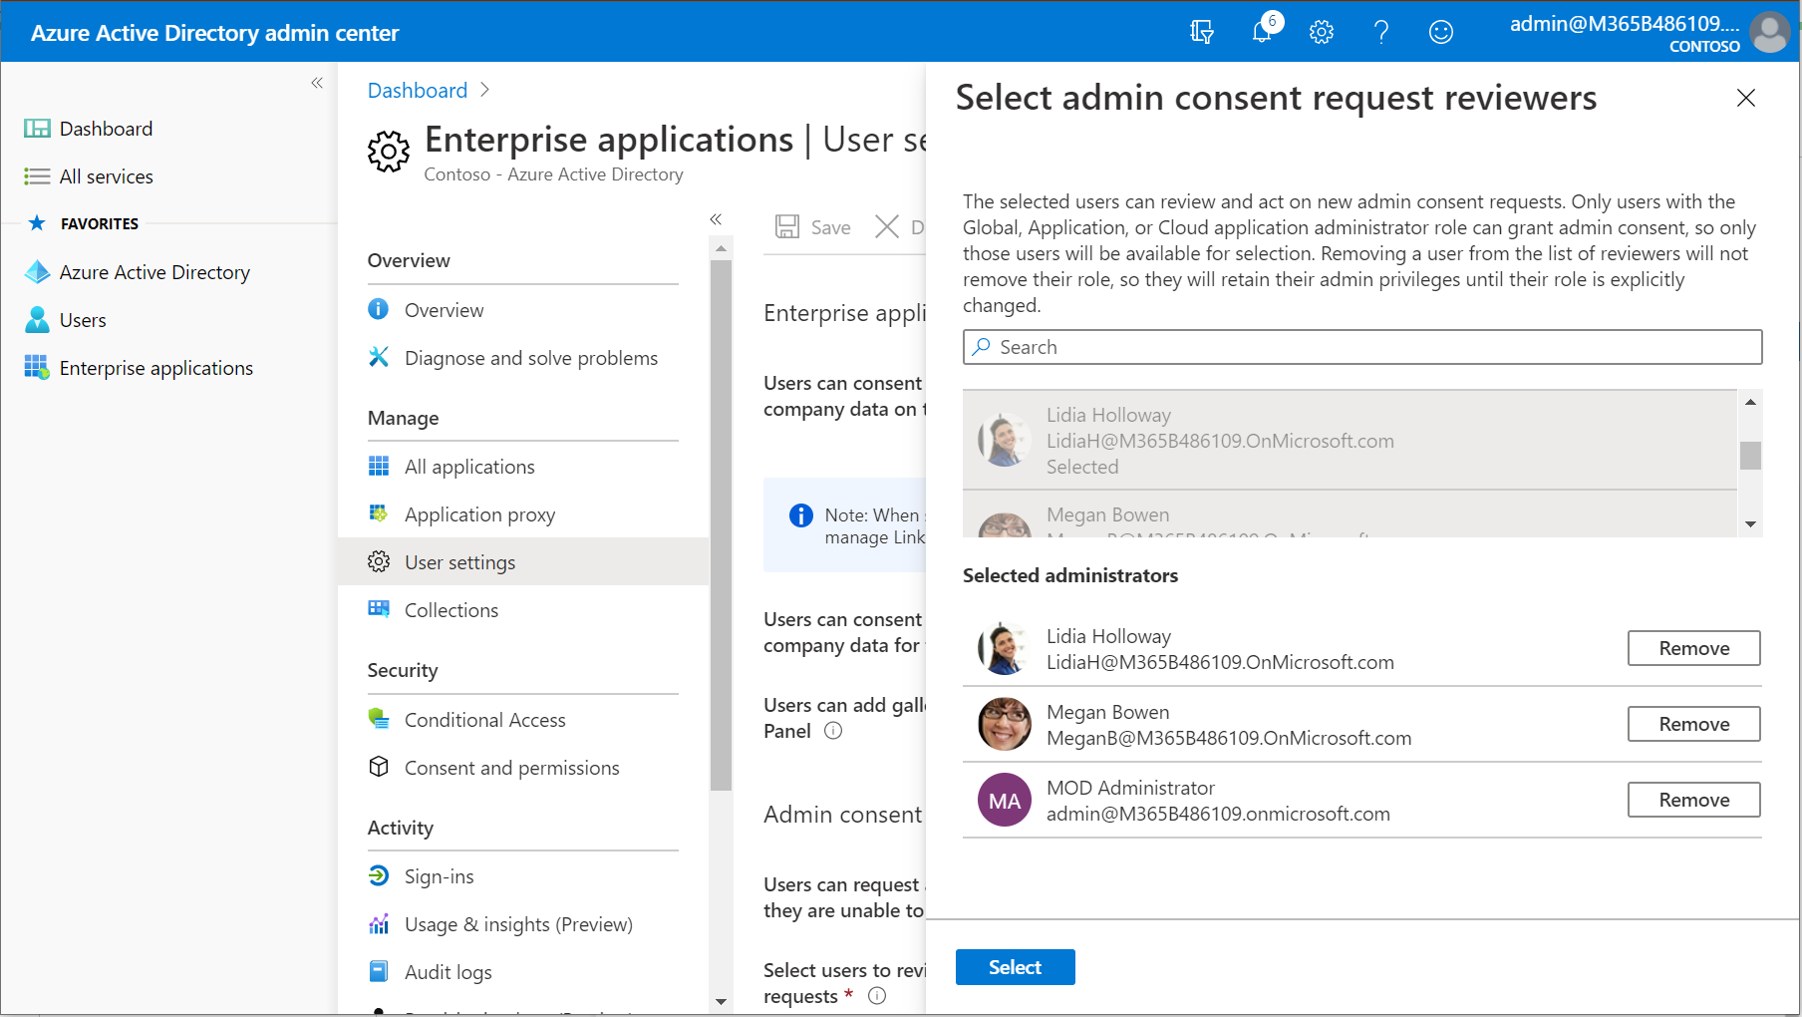This screenshot has width=1802, height=1017.
Task: Open Conditional Access
Action: [484, 720]
